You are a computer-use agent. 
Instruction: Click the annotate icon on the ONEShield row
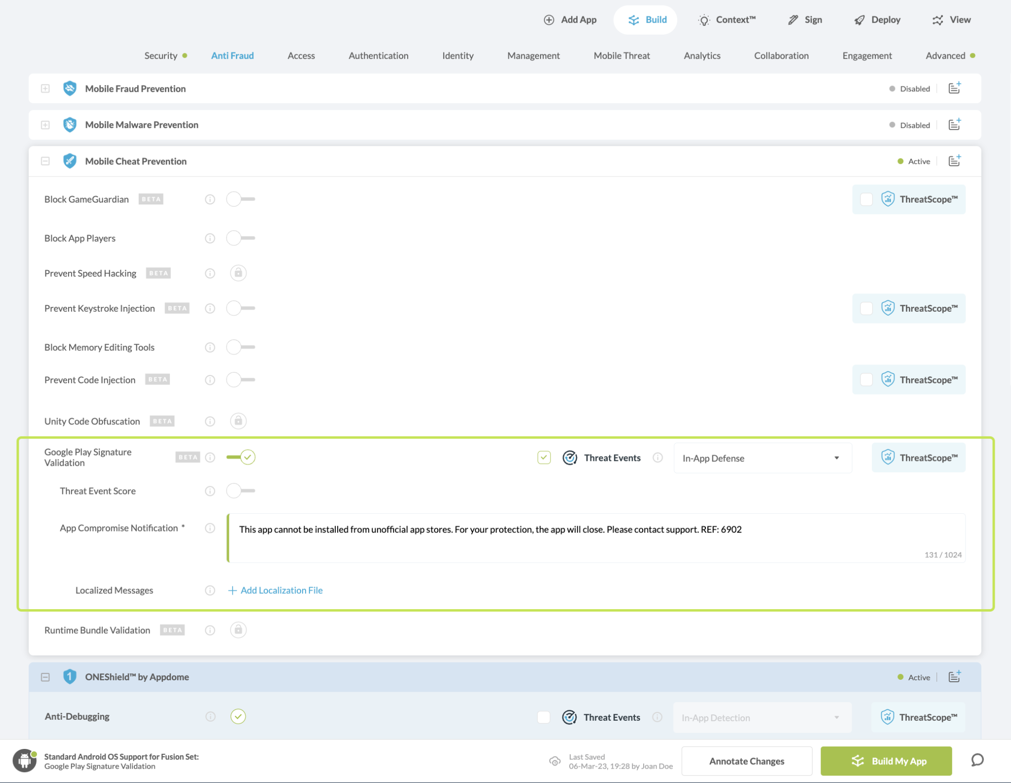pos(954,677)
